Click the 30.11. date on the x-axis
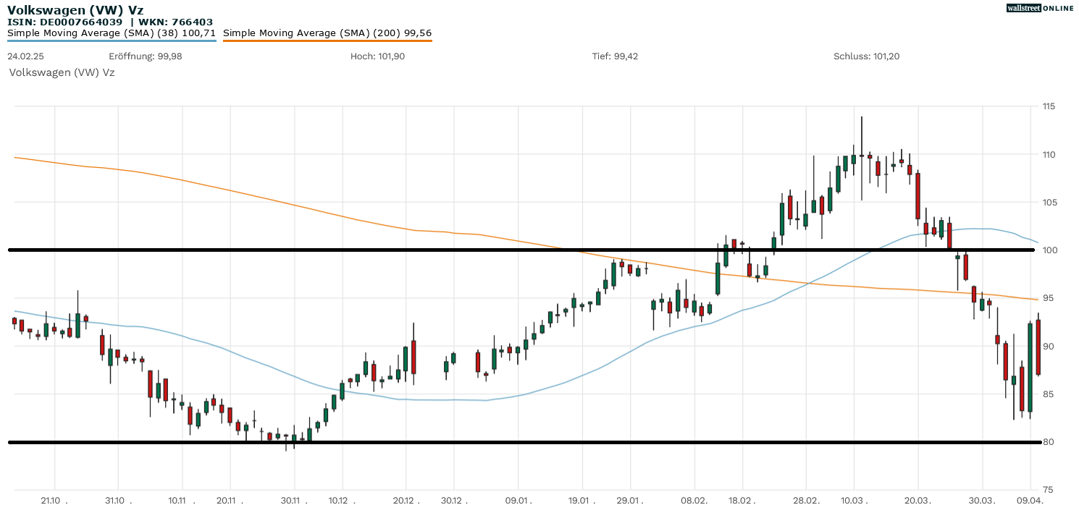Image resolution: width=1079 pixels, height=505 pixels. (293, 500)
